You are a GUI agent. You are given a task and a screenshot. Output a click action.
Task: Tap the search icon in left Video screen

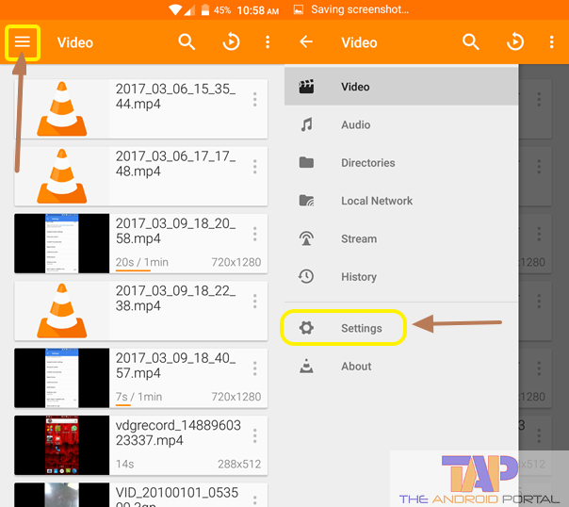pyautogui.click(x=187, y=42)
